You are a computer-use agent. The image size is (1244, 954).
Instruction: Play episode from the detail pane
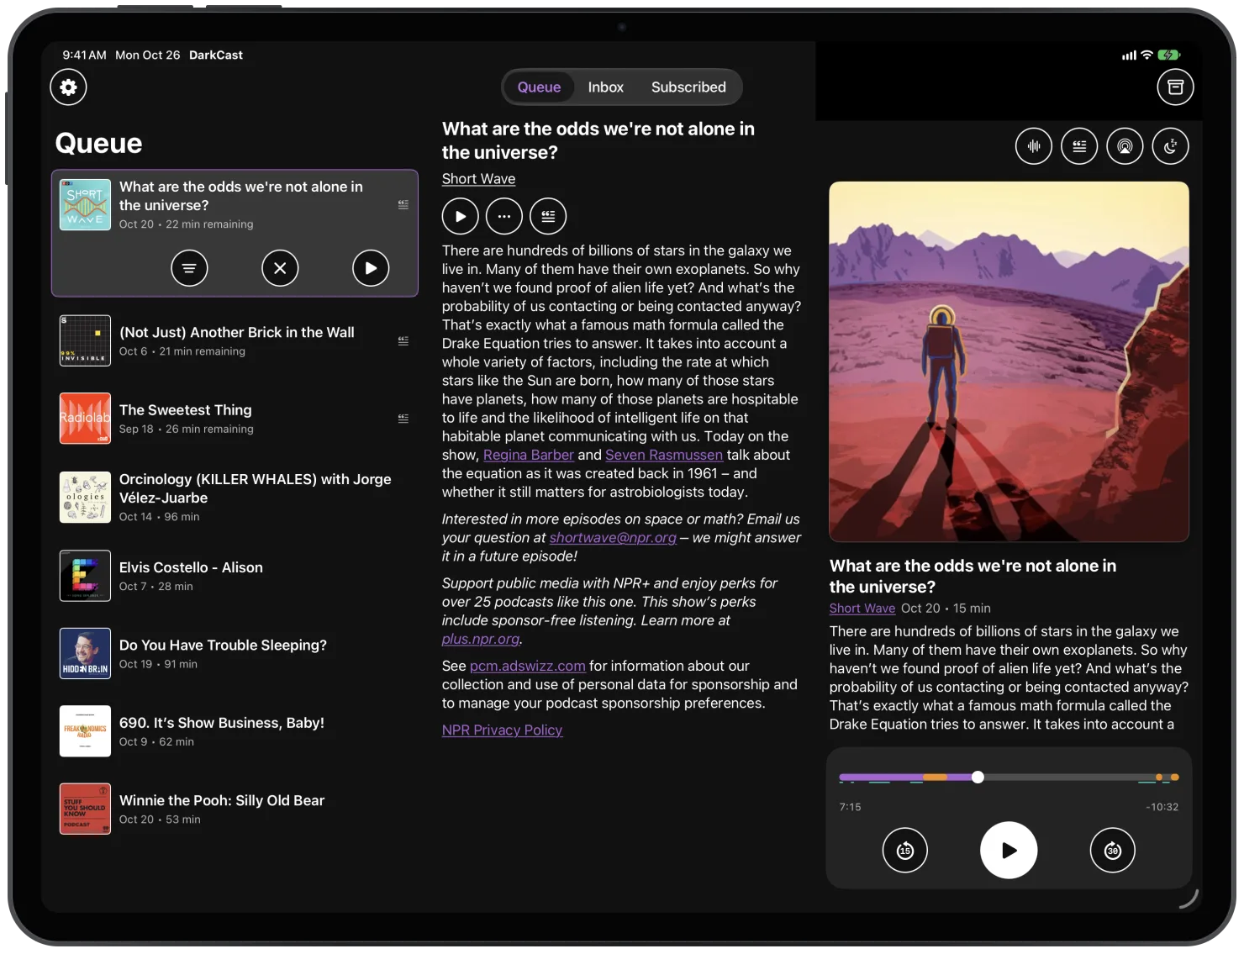click(461, 216)
